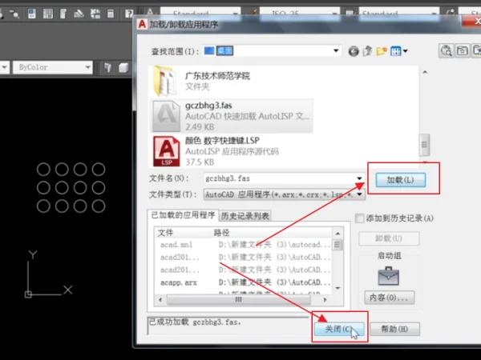Click the cube icon beside ByColor
Image resolution: width=481 pixels, height=360 pixels.
[x=123, y=68]
